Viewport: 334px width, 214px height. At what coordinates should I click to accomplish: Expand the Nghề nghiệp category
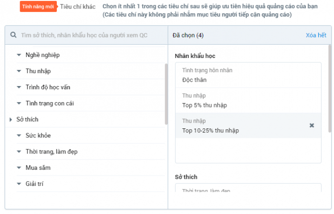click(x=19, y=55)
